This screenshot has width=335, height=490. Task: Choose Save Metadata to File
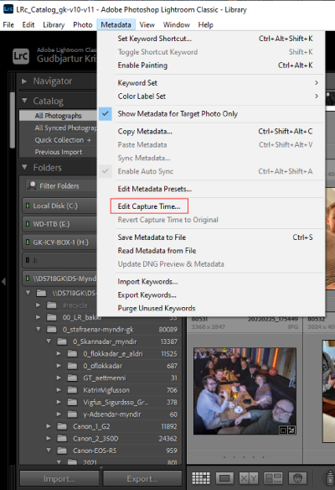pyautogui.click(x=211, y=237)
